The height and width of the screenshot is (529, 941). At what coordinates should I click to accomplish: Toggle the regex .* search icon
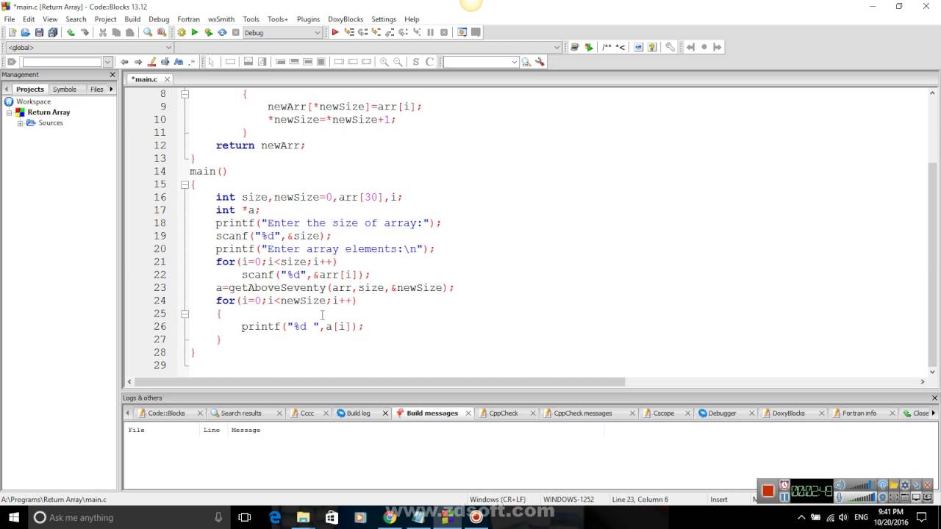coord(192,62)
